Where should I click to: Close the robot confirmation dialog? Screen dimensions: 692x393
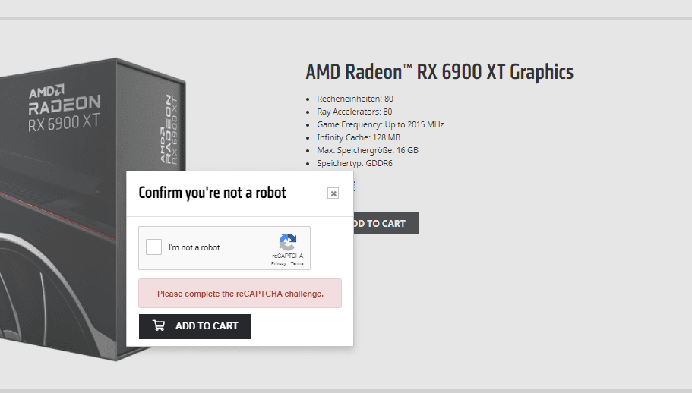pyautogui.click(x=333, y=193)
